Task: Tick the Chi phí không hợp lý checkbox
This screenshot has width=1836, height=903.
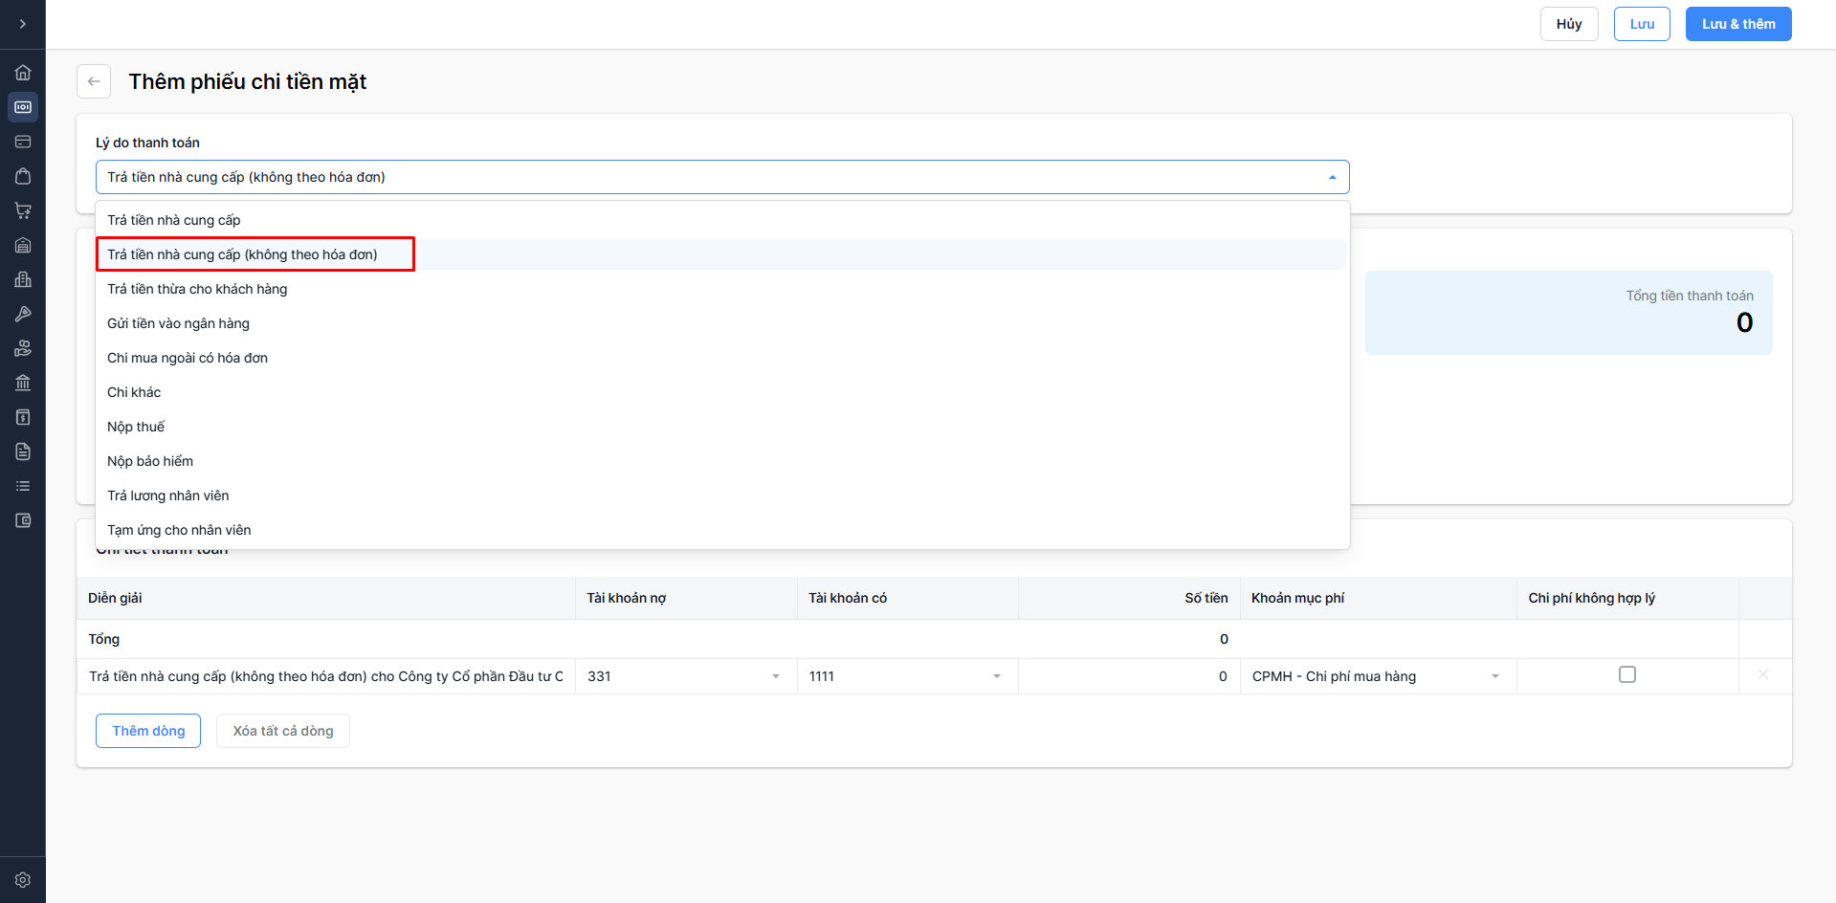Action: pos(1626,674)
